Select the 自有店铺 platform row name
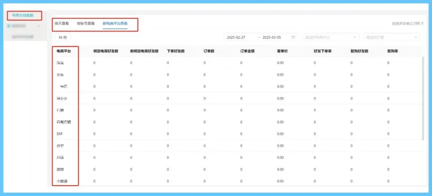This screenshot has width=432, height=196. [64, 122]
